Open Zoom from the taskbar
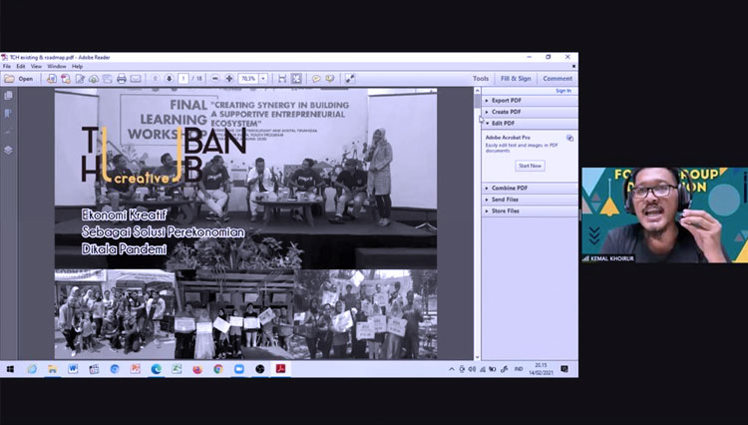 tap(239, 369)
